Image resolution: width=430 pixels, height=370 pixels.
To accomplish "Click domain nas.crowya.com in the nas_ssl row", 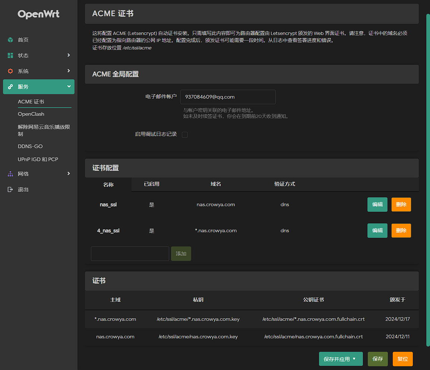I will click(216, 205).
